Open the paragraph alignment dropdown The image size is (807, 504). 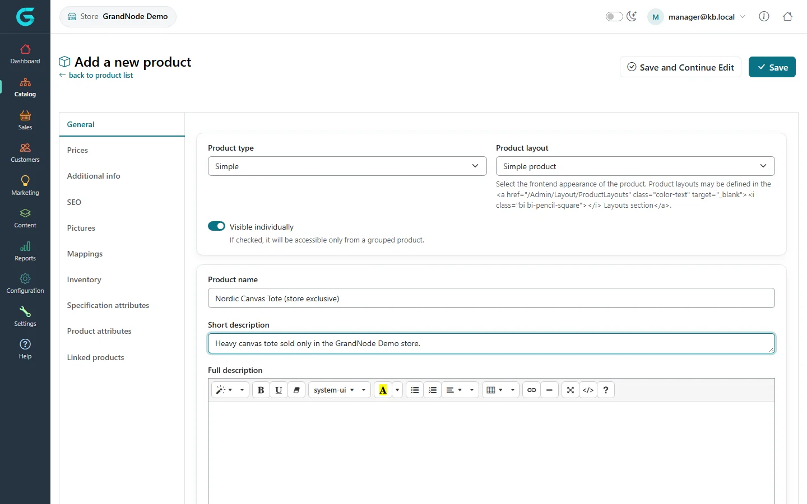(460, 390)
